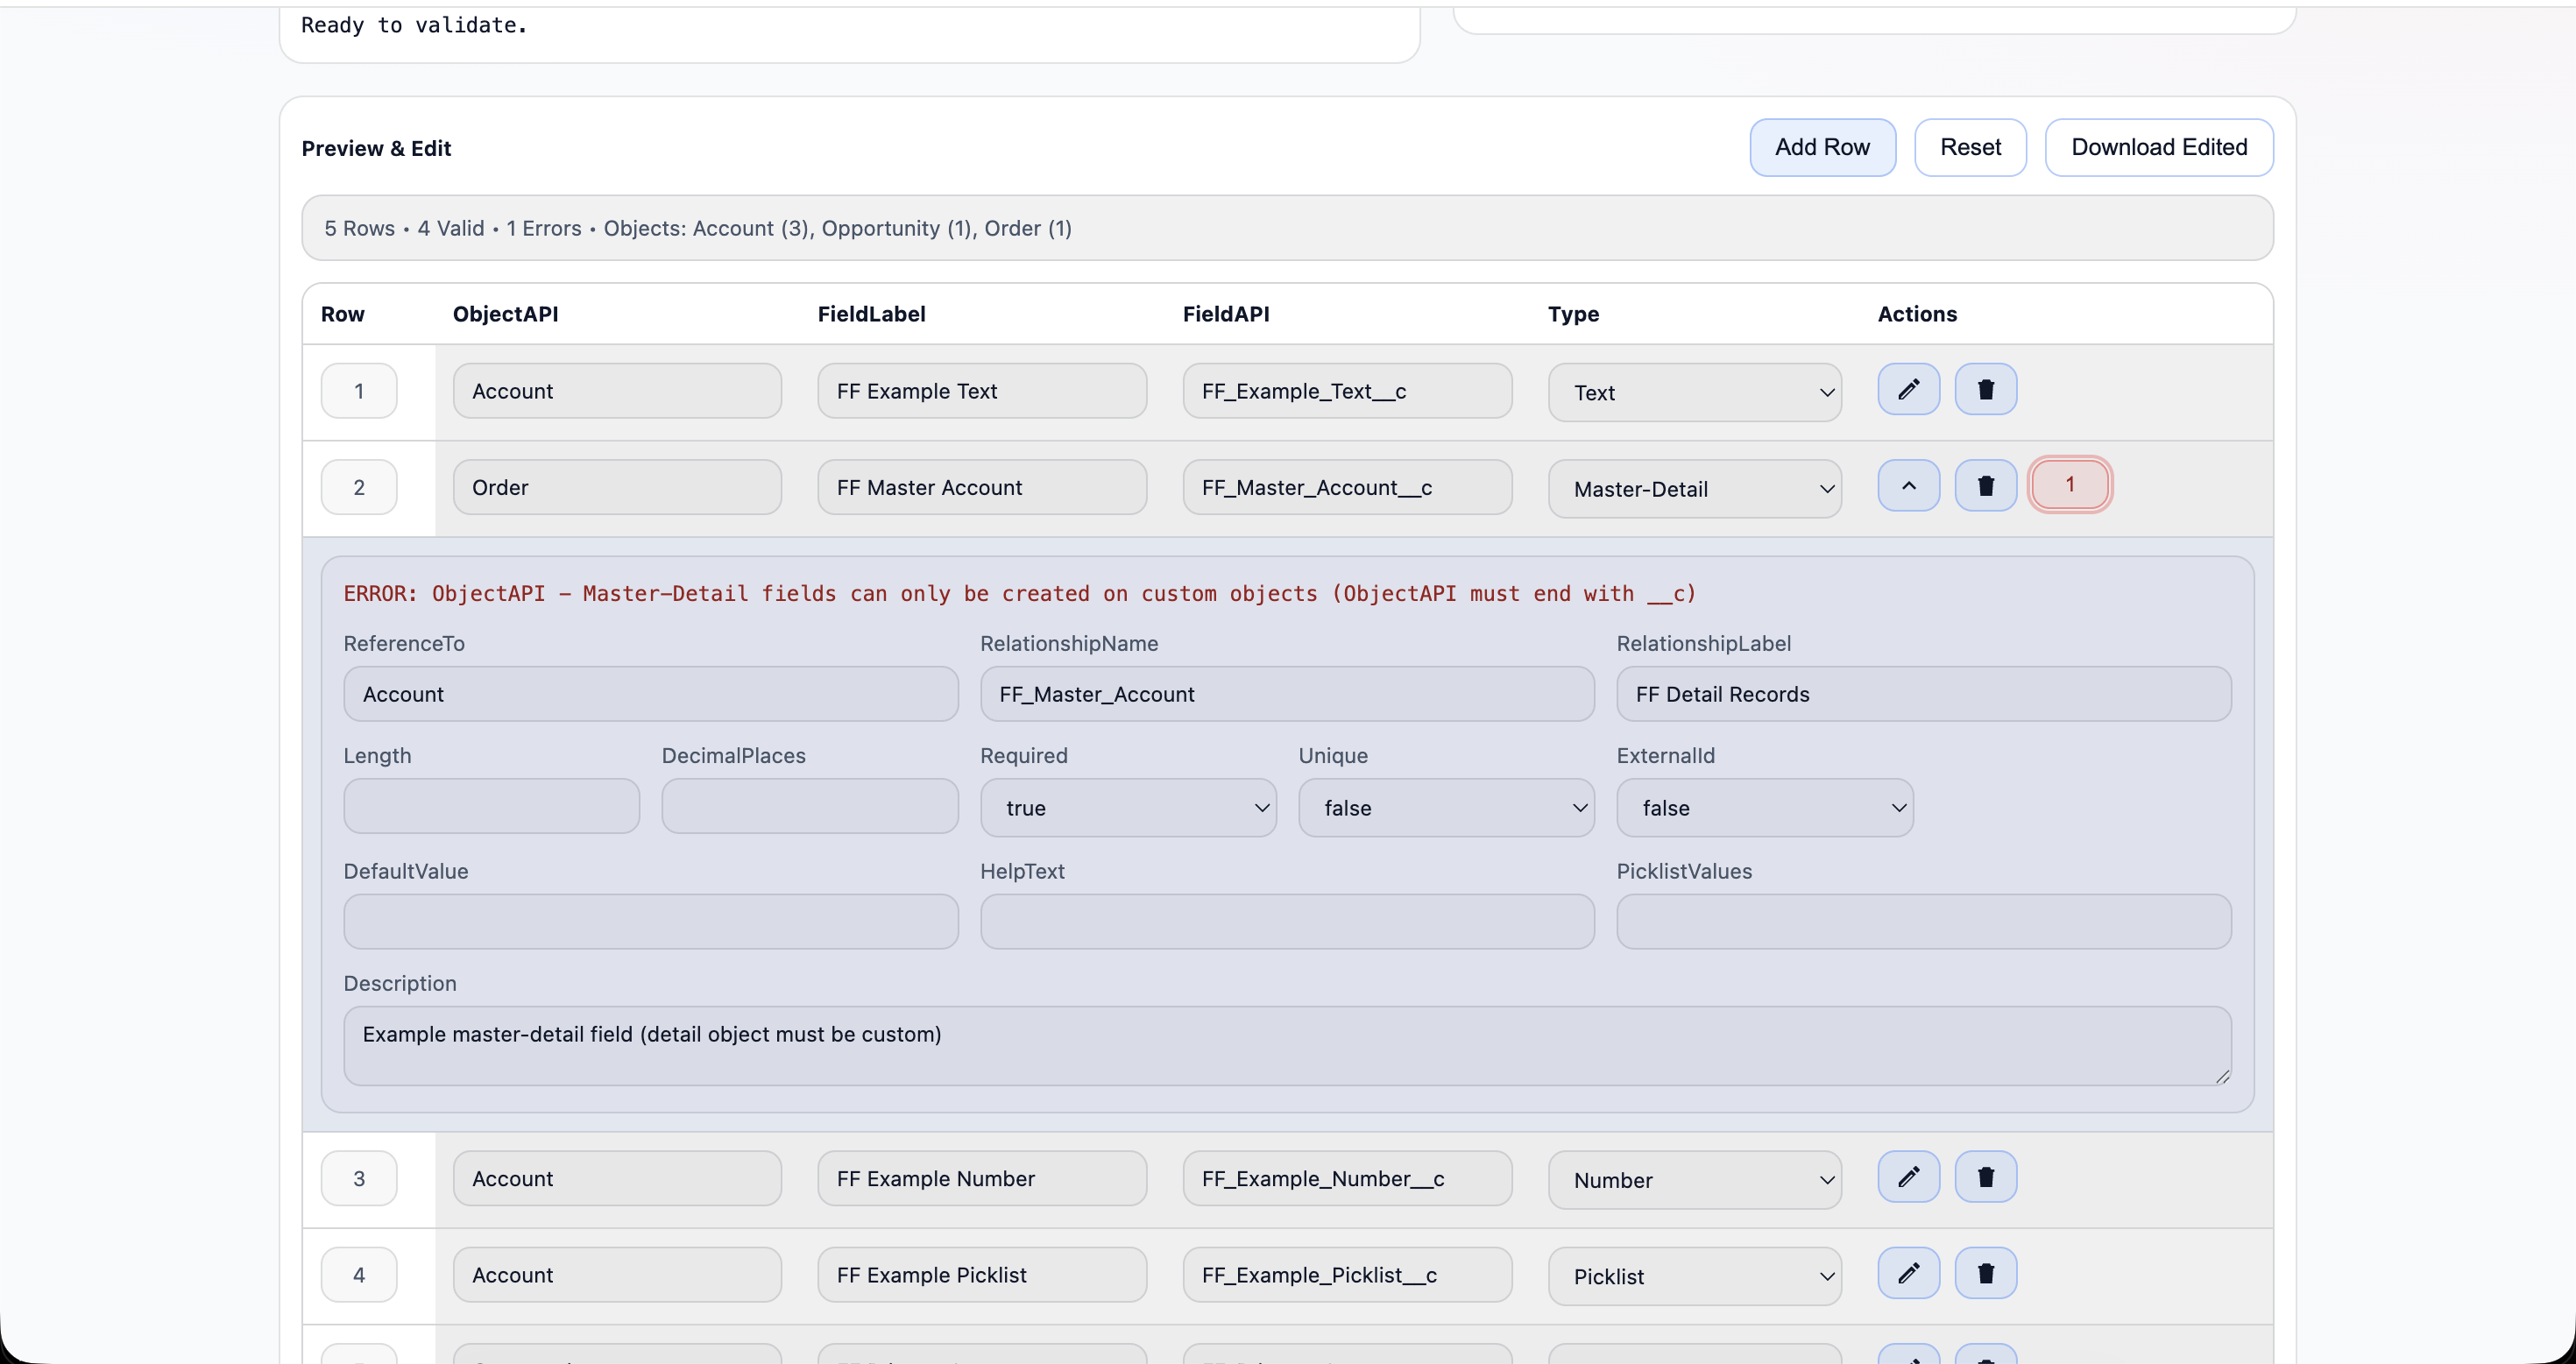Click the red error count badge on row 2
The width and height of the screenshot is (2576, 1364).
tap(2069, 484)
